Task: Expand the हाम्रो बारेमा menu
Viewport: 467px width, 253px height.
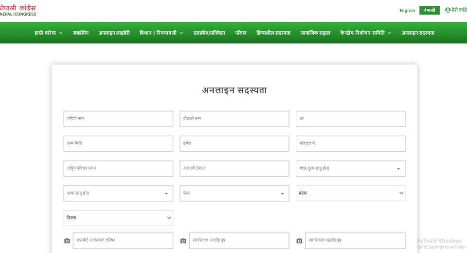Action: [49, 33]
